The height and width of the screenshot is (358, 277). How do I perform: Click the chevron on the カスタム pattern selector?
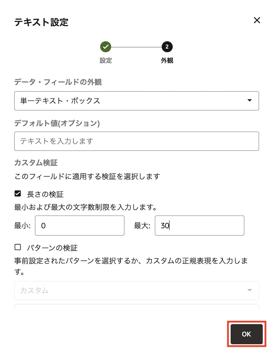coord(249,291)
